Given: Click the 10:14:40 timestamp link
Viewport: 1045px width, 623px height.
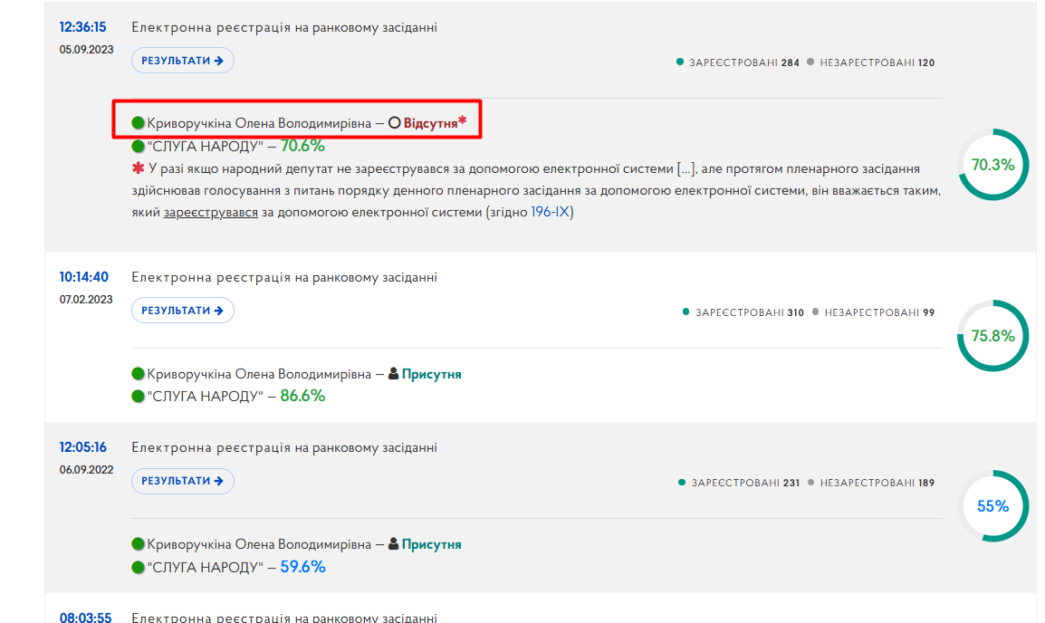Looking at the screenshot, I should pos(83,277).
